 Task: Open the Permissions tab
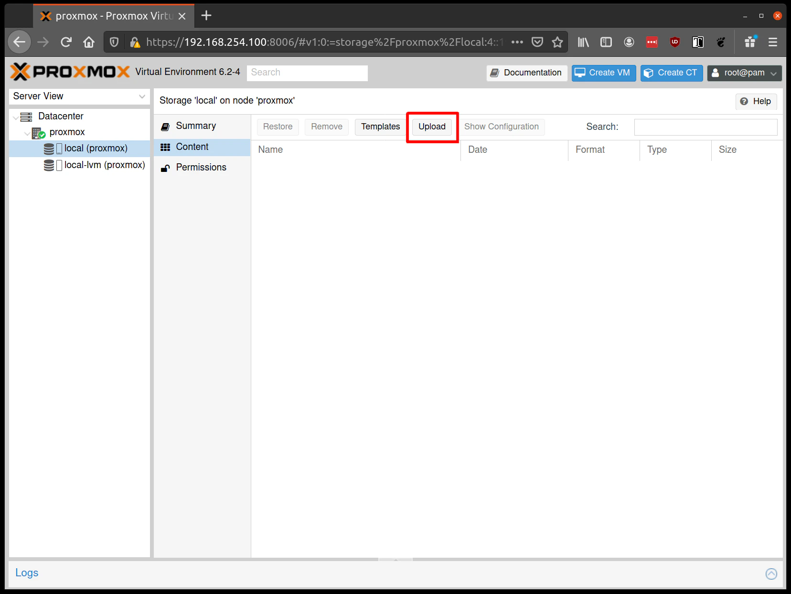[x=202, y=168]
